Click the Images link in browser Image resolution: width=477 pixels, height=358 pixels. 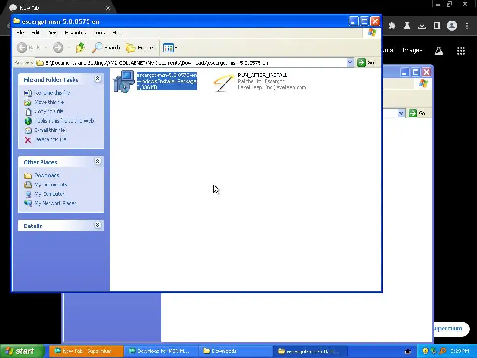pos(413,50)
